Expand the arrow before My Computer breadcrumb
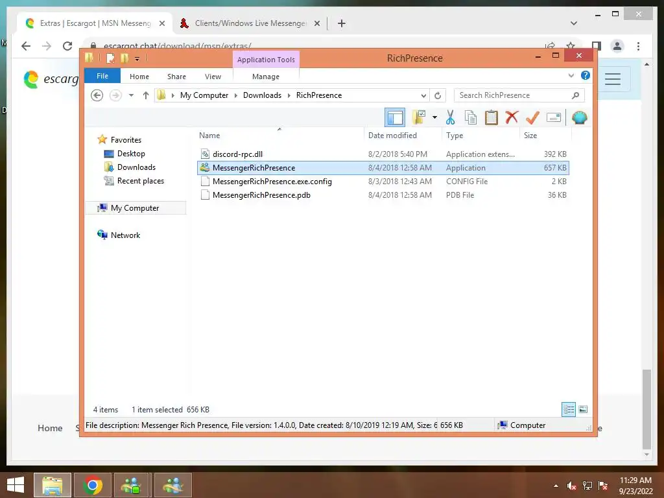 click(172, 95)
